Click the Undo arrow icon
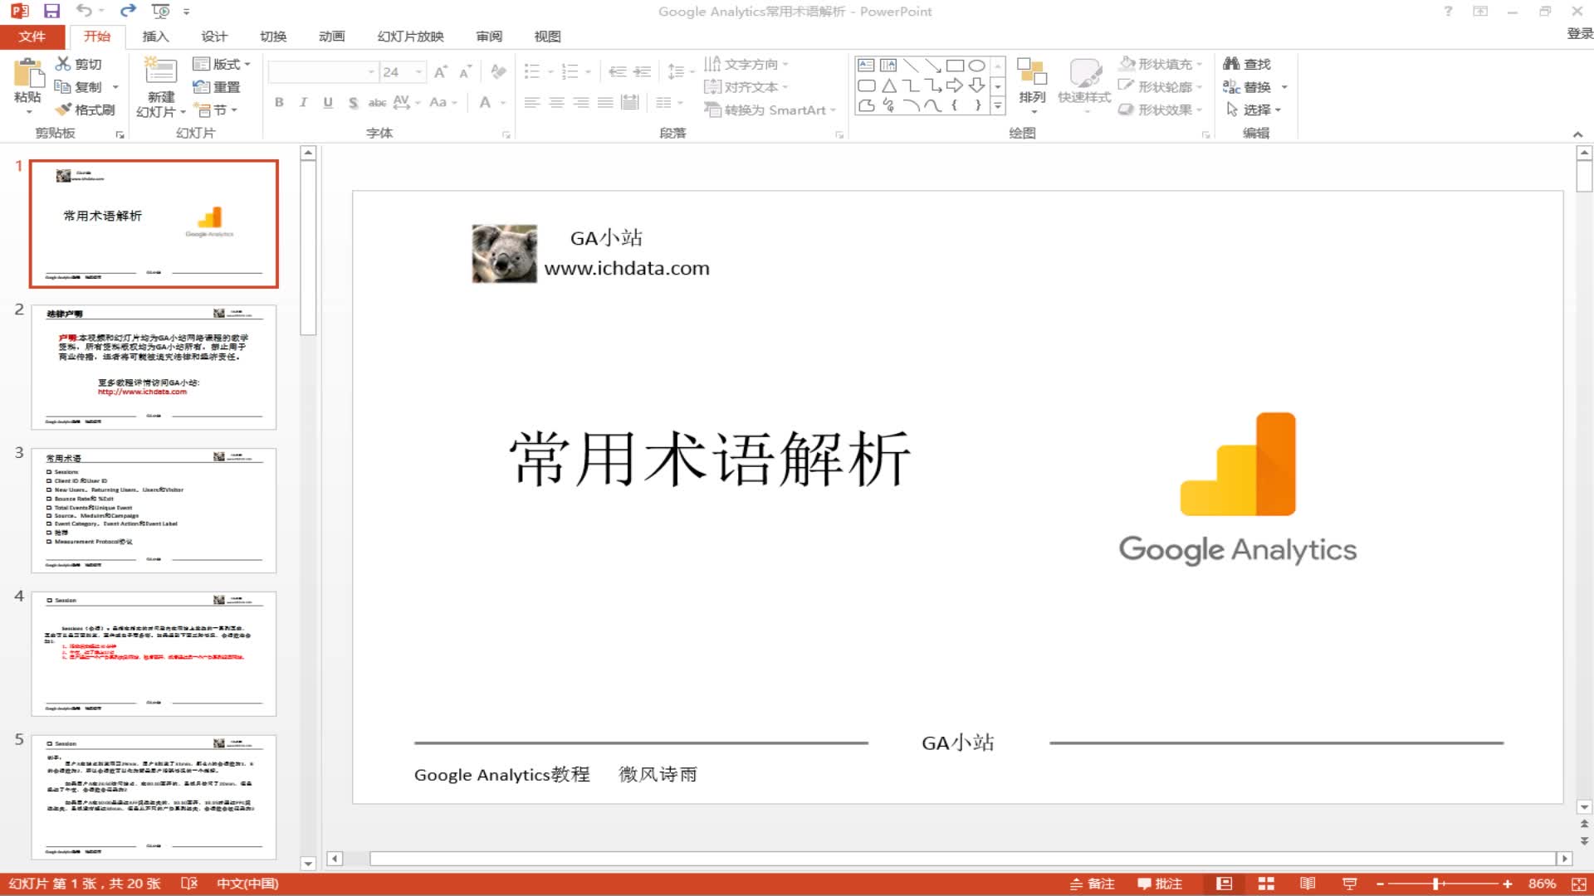The image size is (1594, 896). point(84,11)
